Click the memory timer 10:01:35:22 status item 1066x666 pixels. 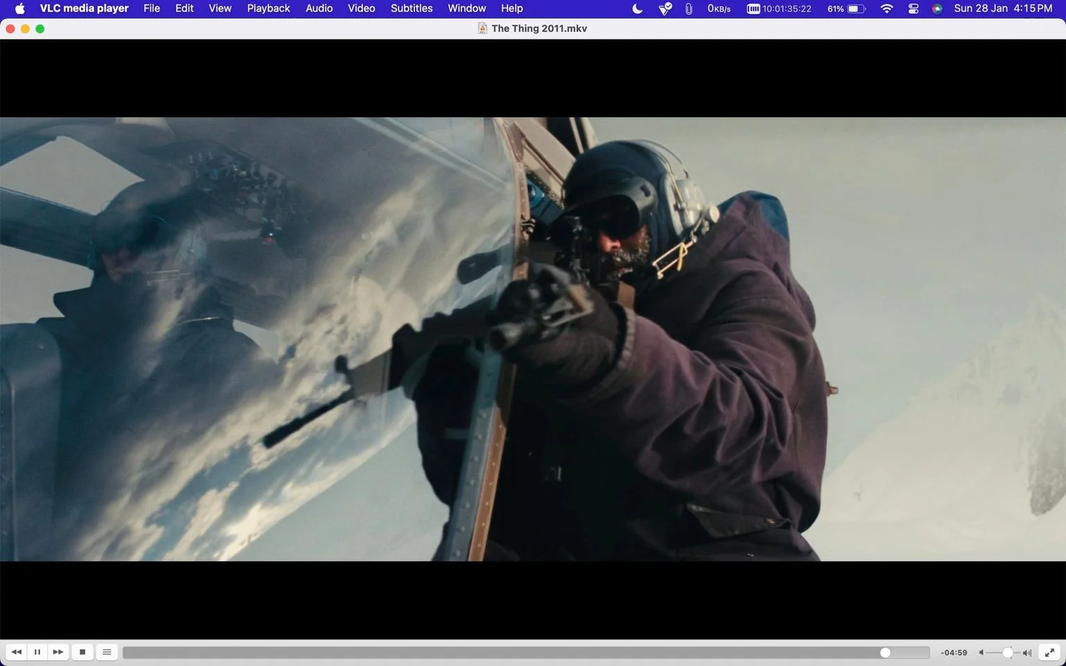779,8
